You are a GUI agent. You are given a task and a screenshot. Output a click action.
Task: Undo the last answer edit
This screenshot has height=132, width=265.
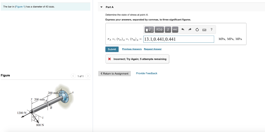(x=183, y=30)
